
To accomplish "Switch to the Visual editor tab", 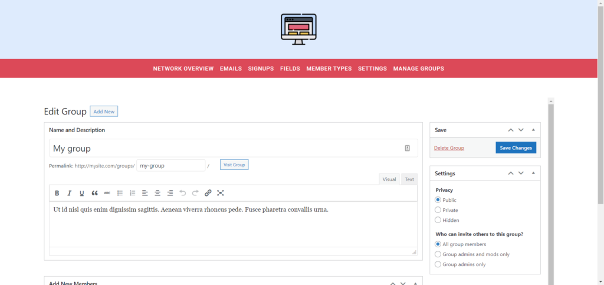I will (x=389, y=179).
